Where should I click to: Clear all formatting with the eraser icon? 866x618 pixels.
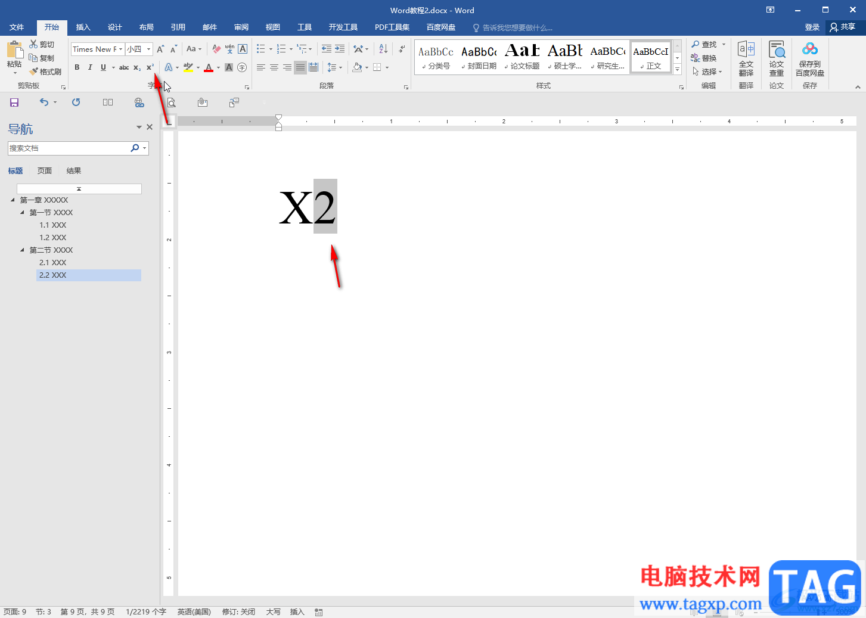216,49
